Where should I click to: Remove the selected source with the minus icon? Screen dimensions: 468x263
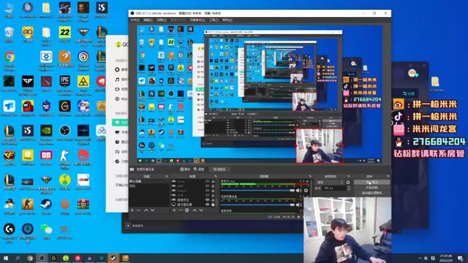pos(181,210)
